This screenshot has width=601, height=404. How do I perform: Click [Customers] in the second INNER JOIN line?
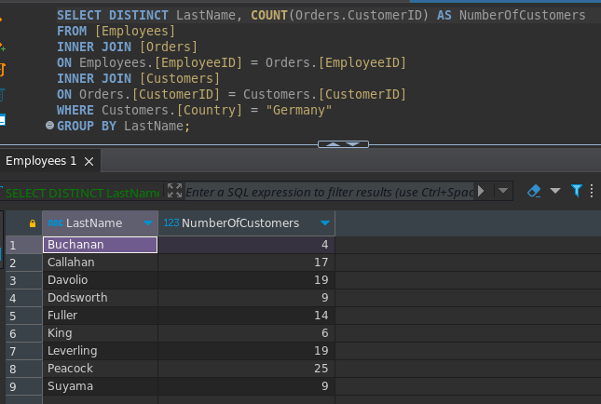[x=180, y=78]
